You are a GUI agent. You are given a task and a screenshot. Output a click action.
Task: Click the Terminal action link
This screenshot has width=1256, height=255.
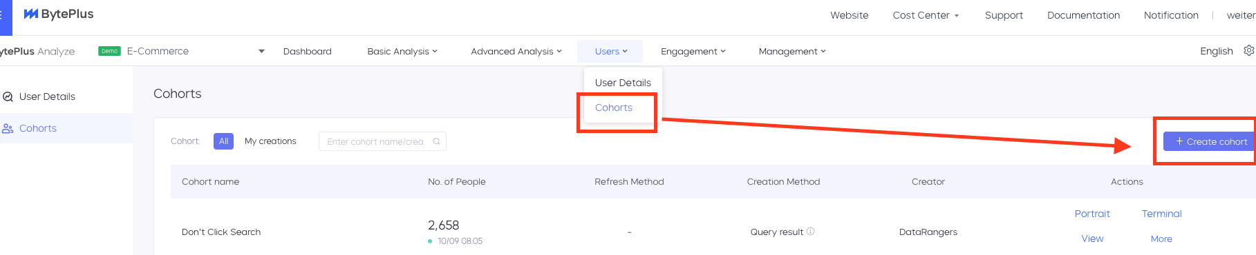click(1161, 214)
